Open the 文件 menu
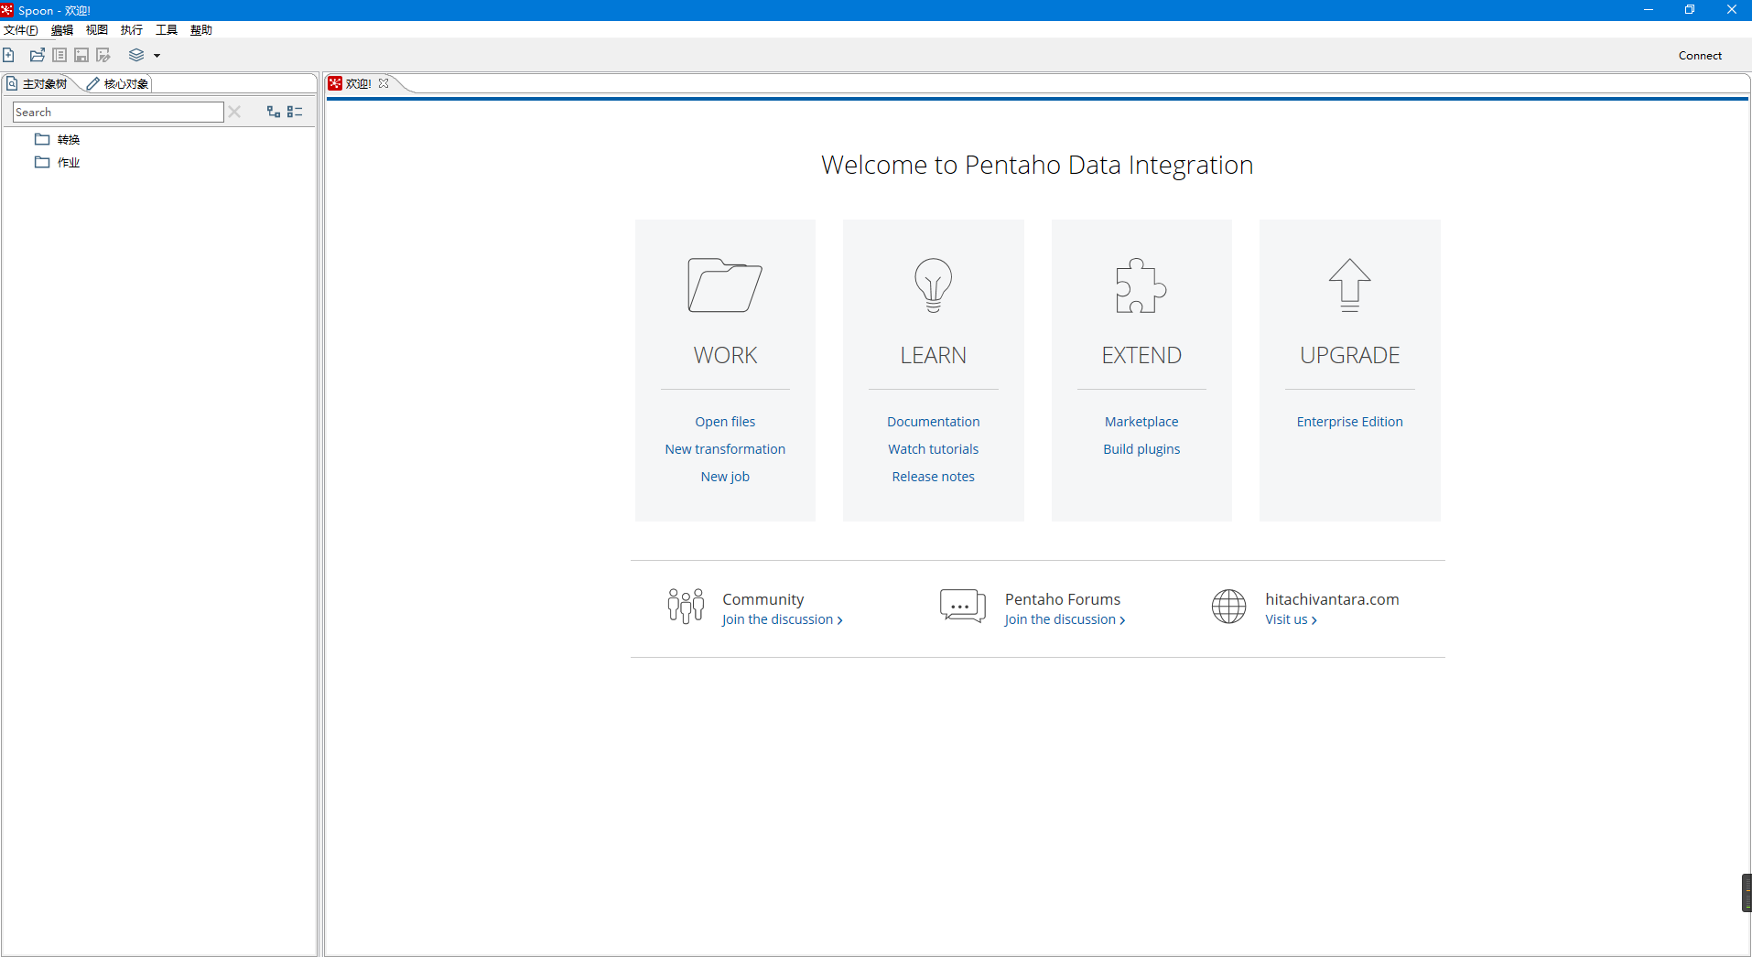The image size is (1752, 957). tap(21, 30)
